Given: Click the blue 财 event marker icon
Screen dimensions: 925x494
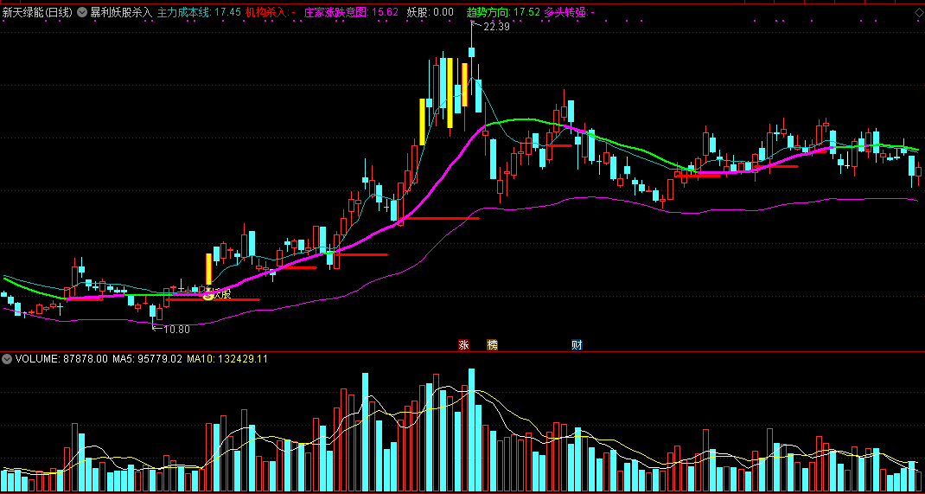Looking at the screenshot, I should click(577, 344).
